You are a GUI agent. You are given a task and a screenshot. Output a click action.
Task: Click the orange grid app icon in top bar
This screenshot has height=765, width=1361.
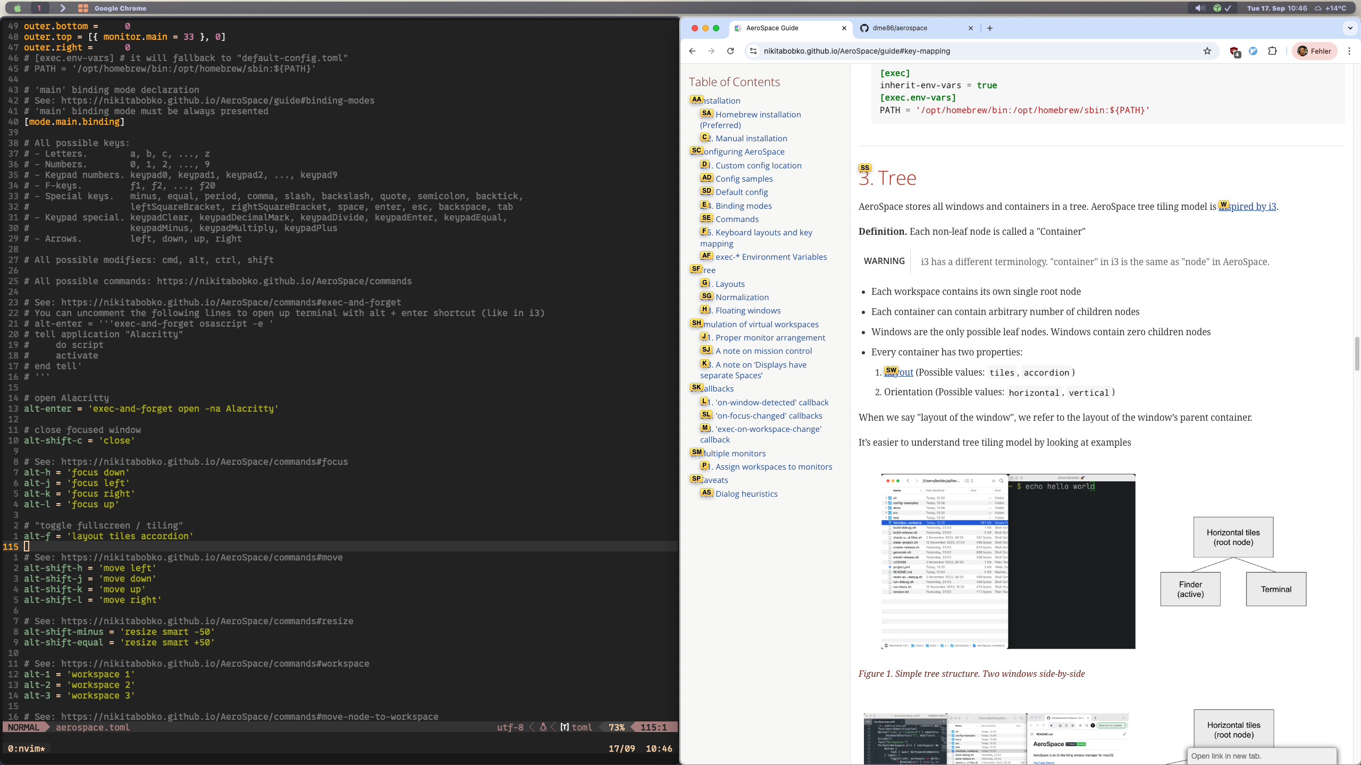pos(83,8)
